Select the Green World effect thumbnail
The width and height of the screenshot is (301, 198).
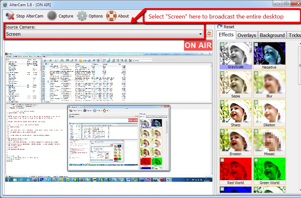pos(269,171)
